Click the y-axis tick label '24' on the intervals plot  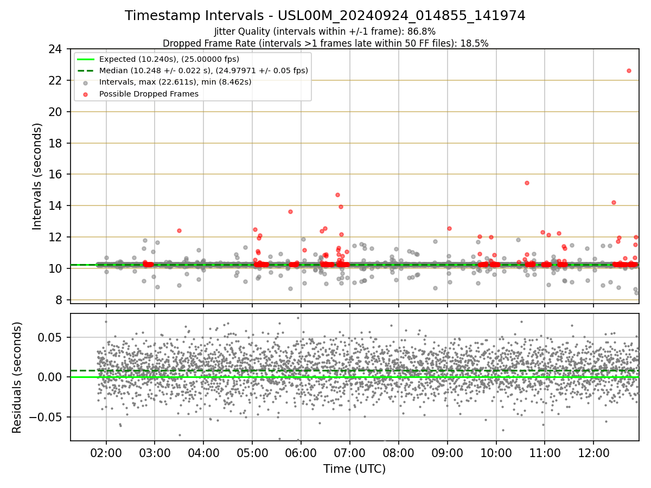click(54, 49)
